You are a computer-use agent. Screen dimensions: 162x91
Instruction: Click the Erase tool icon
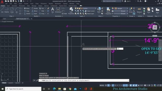coord(48,8)
